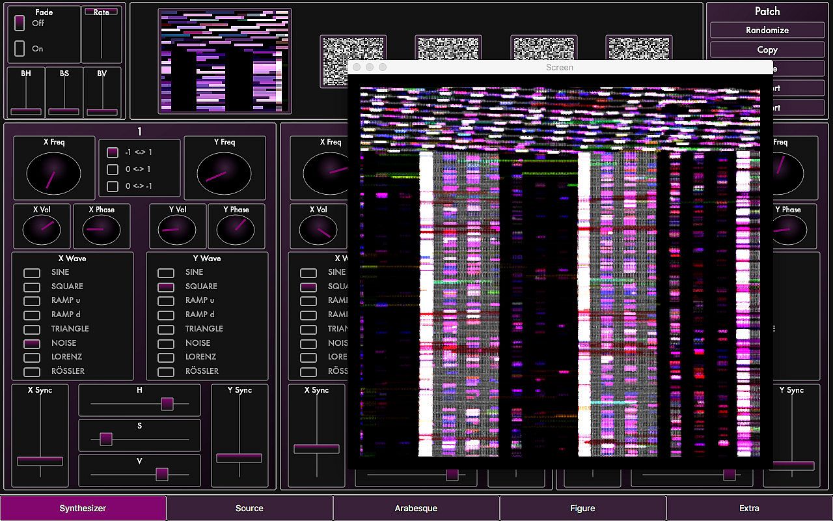This screenshot has height=521, width=833.
Task: Turn Fade On
Action: pos(20,49)
